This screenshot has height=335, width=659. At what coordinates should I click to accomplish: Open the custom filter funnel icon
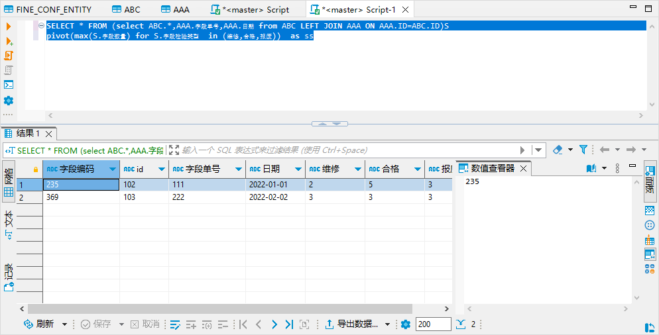pyautogui.click(x=583, y=150)
